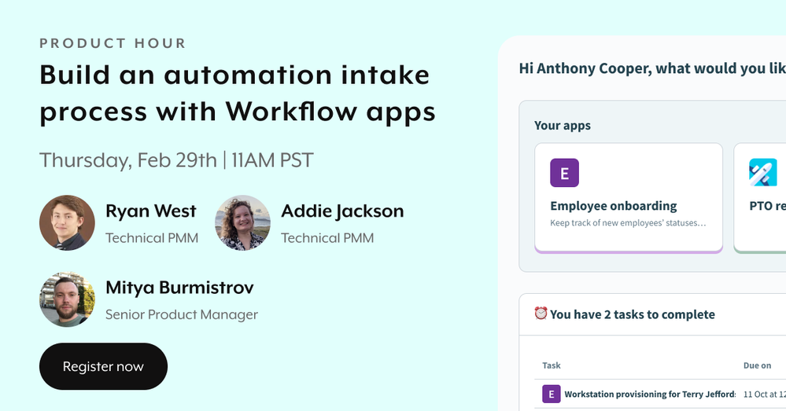Viewport: 786px width, 411px height.
Task: Click the Your apps heading
Action: click(x=563, y=126)
